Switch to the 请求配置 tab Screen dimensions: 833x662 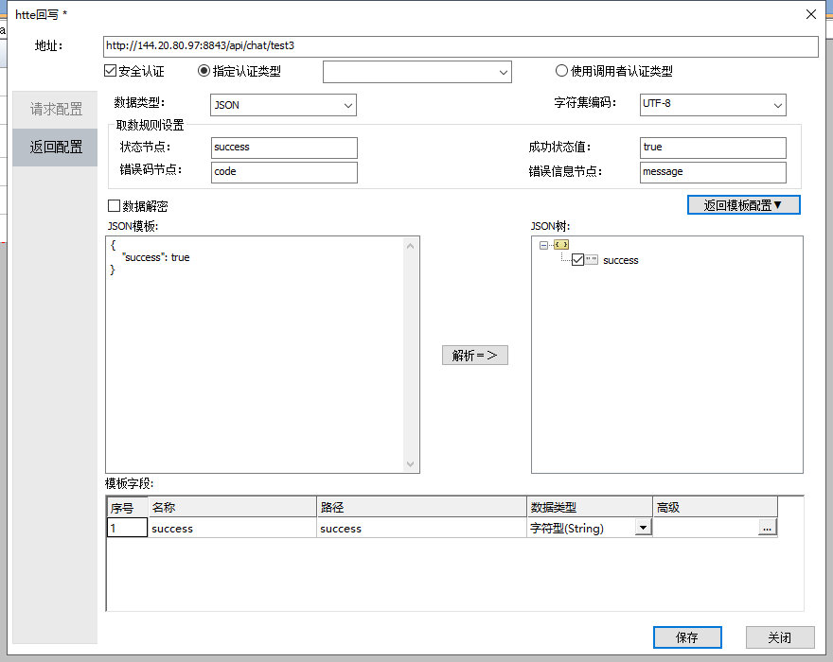point(56,109)
